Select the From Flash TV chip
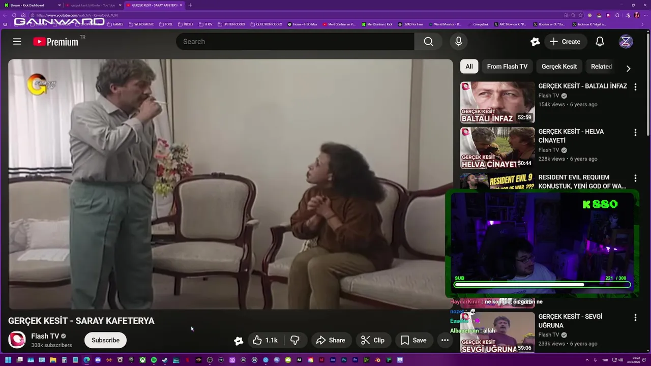The height and width of the screenshot is (366, 651). pos(507,67)
